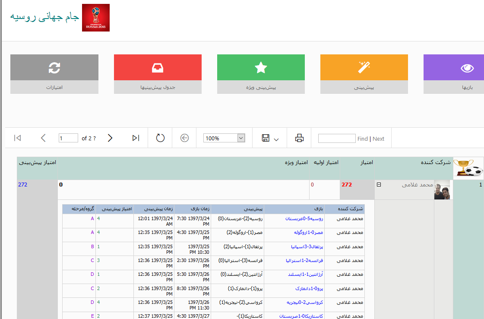Print the report using printer icon

pyautogui.click(x=299, y=138)
